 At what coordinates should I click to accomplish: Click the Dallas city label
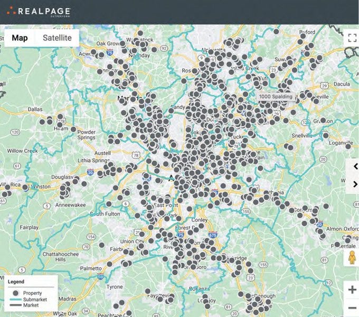(x=35, y=109)
